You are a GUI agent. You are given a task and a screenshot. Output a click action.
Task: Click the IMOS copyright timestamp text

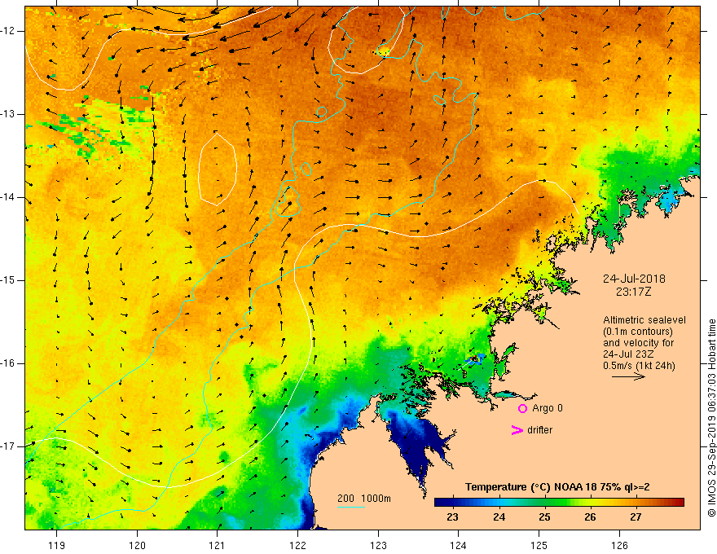711,418
